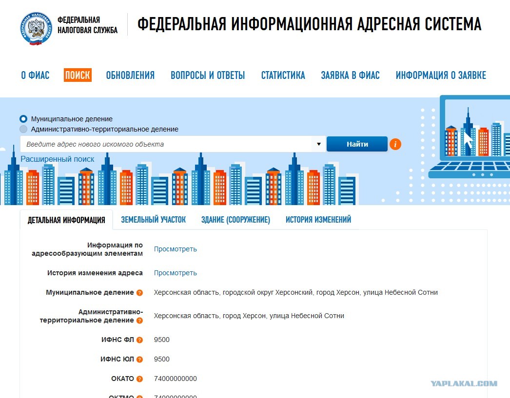Click the ОКАТО value 74000000000

176,379
